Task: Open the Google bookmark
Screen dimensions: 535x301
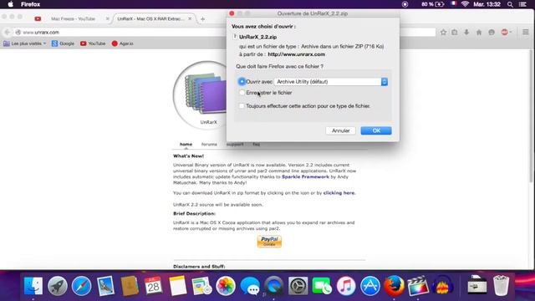Action: click(x=63, y=43)
